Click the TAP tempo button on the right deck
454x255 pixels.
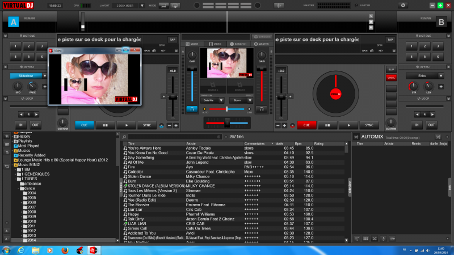click(x=390, y=40)
